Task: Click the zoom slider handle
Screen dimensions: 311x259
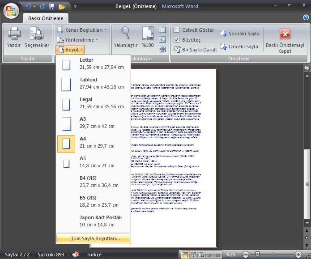Action: (257, 254)
